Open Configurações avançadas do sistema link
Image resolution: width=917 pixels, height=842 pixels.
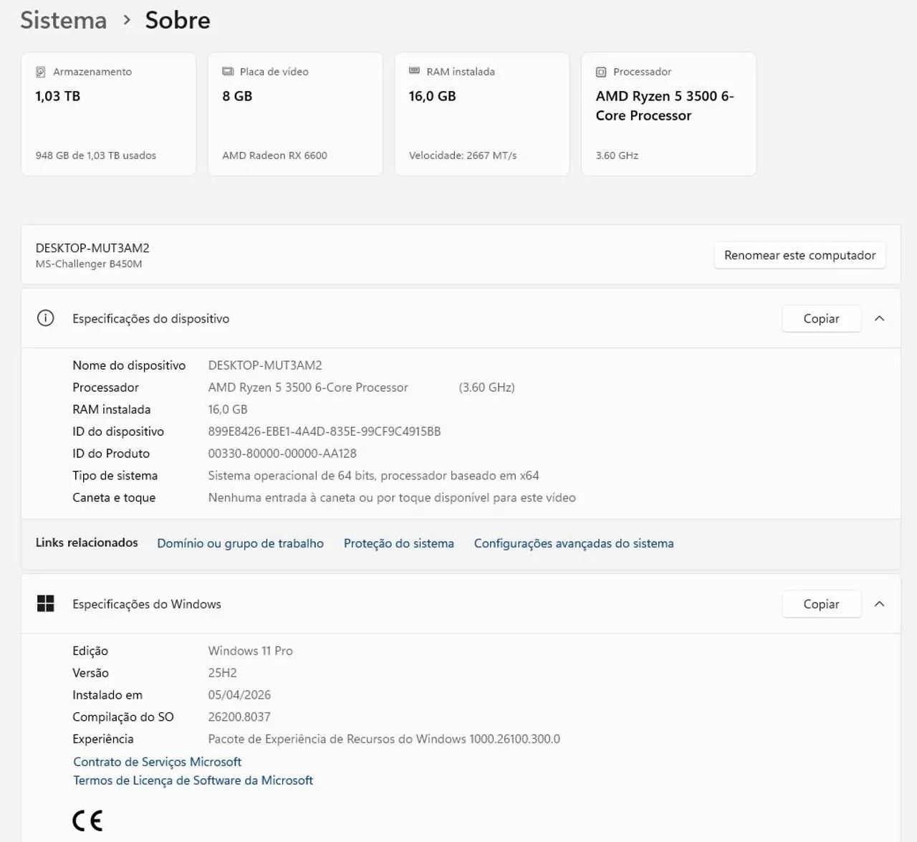(x=574, y=543)
